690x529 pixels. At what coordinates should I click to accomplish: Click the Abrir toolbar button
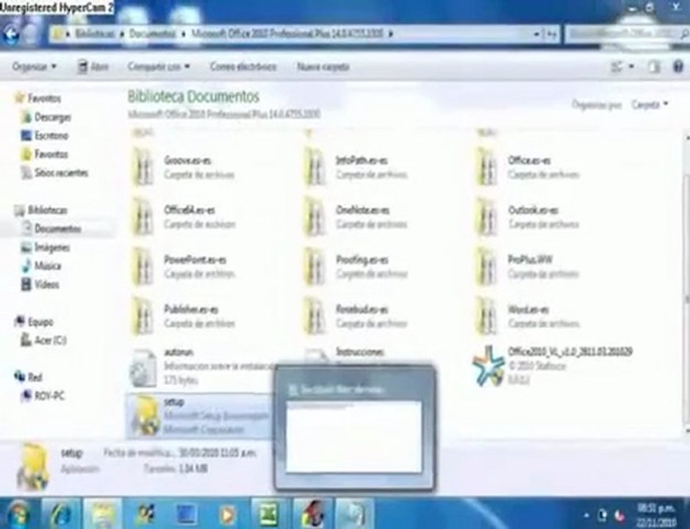(x=93, y=66)
